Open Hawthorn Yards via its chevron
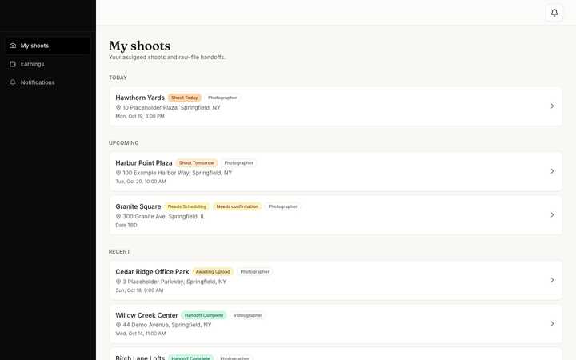The width and height of the screenshot is (576, 360). click(x=552, y=106)
